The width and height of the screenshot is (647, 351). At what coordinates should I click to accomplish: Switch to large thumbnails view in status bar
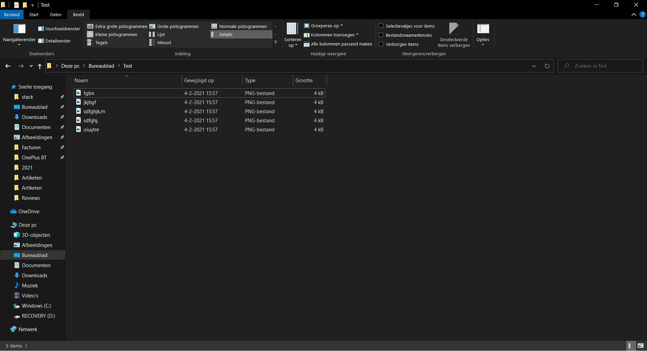pyautogui.click(x=640, y=346)
